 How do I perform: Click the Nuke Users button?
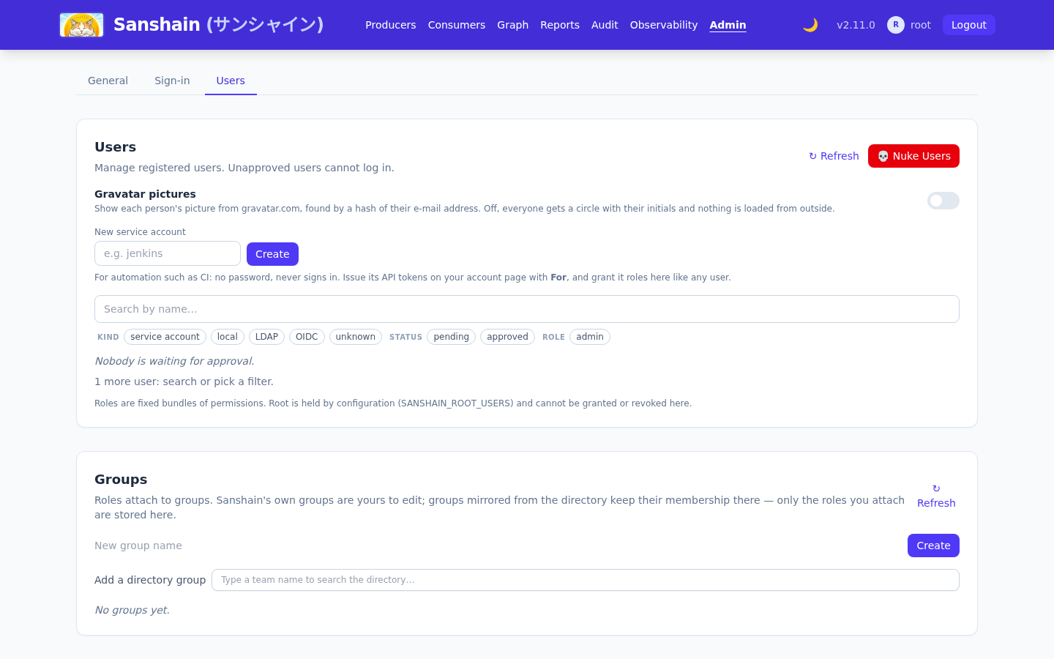tap(913, 156)
